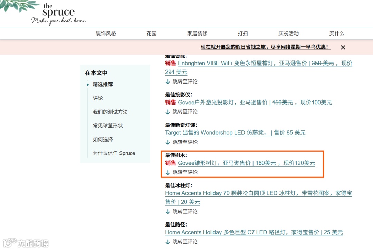Click the 最佳树木 heading text
The height and width of the screenshot is (250, 373).
point(176,155)
